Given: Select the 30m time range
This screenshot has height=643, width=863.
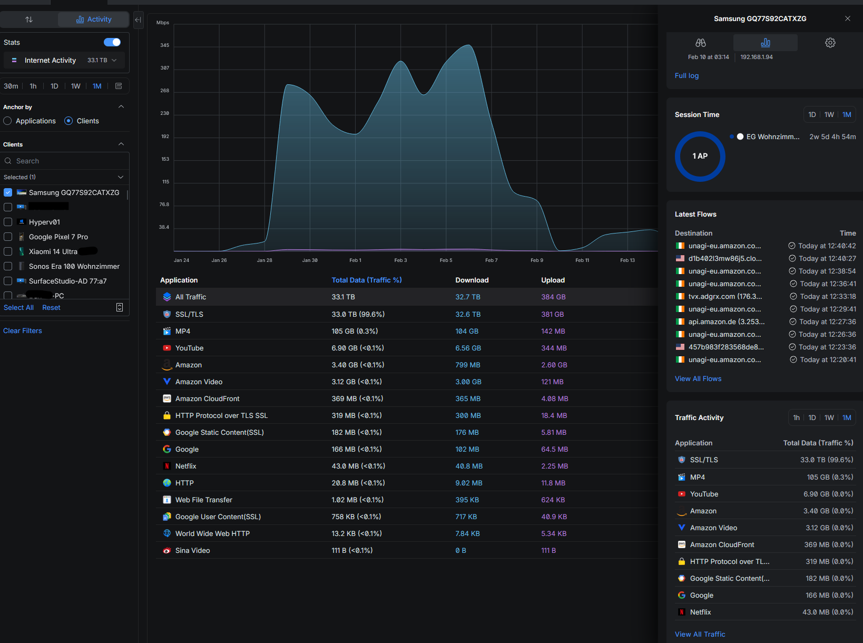Looking at the screenshot, I should pyautogui.click(x=11, y=86).
